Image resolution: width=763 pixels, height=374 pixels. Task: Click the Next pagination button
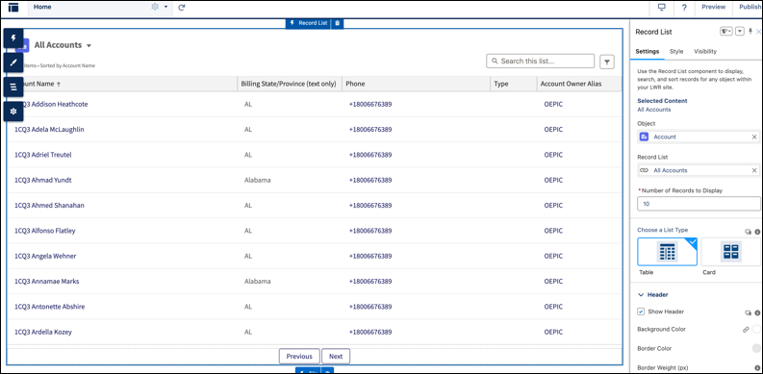click(x=336, y=357)
